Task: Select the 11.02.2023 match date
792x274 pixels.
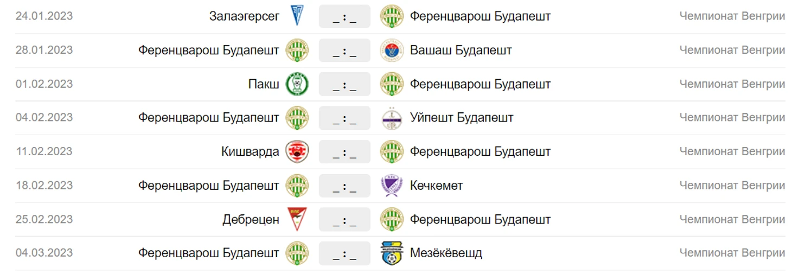Action: tap(44, 151)
